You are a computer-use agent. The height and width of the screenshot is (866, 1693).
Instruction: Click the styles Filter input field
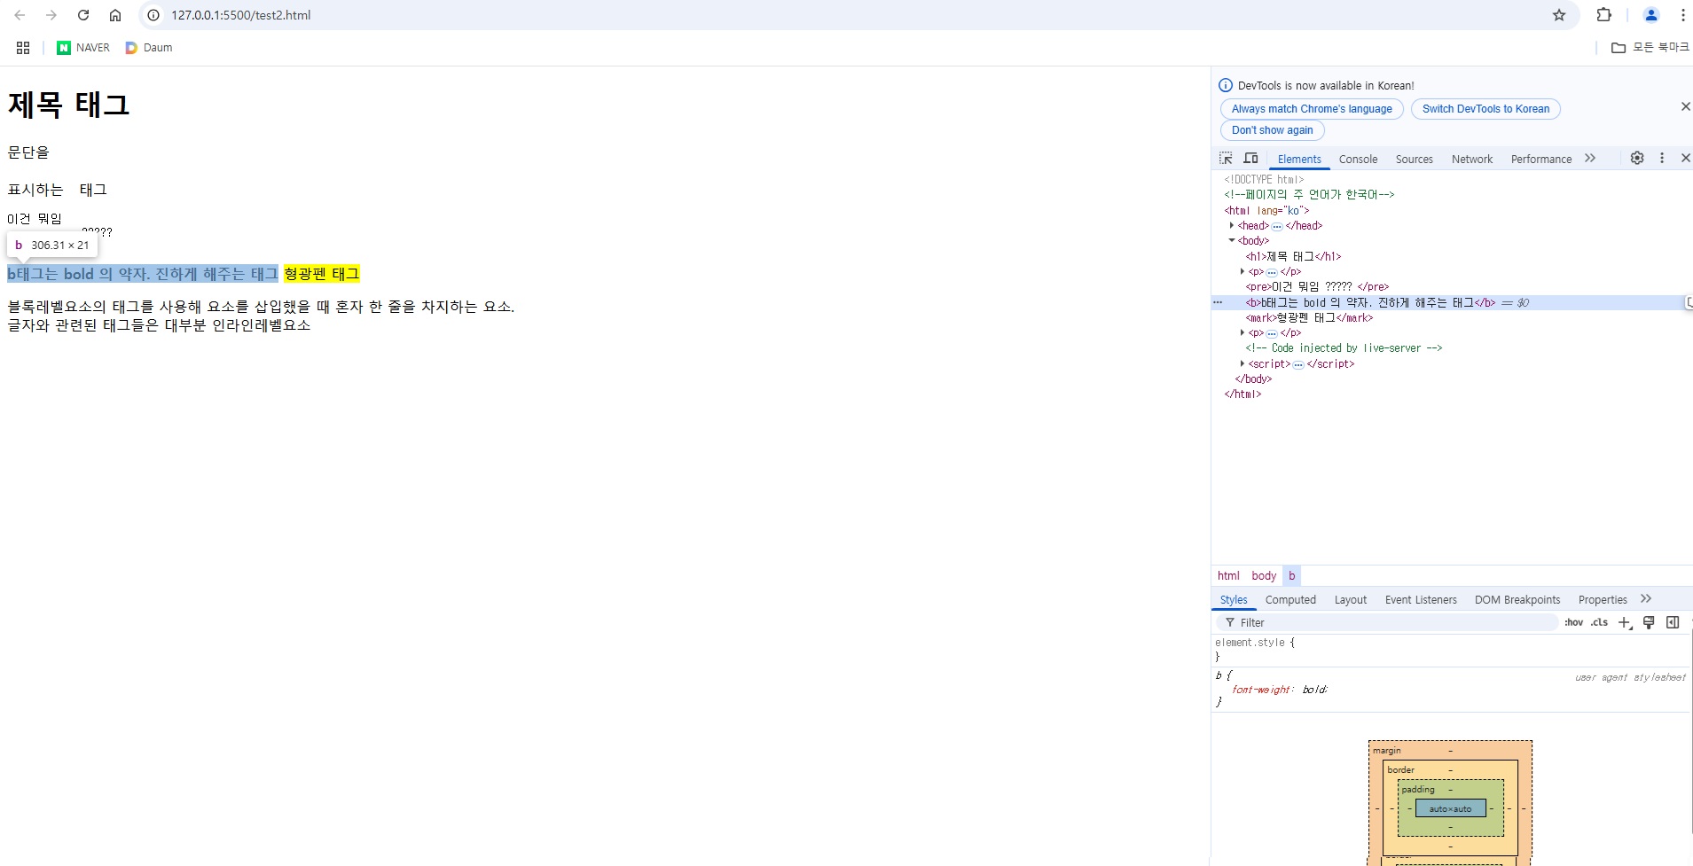(1388, 622)
